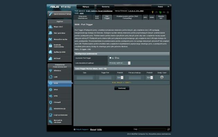Open the Polski language dropdown
218x137 pixels.
pyautogui.click(x=161, y=7)
